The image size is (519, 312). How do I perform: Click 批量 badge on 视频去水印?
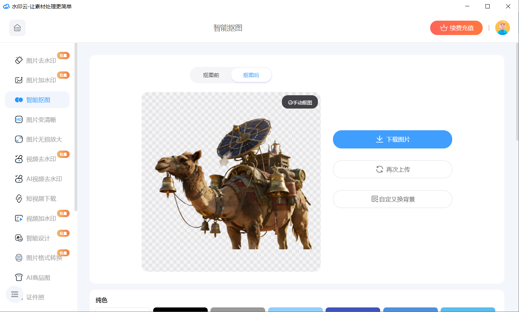tap(63, 154)
